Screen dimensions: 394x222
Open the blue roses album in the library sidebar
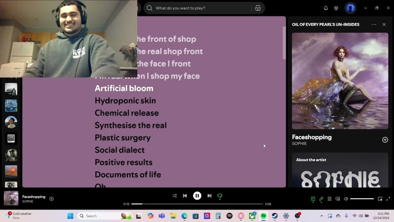coord(11,105)
